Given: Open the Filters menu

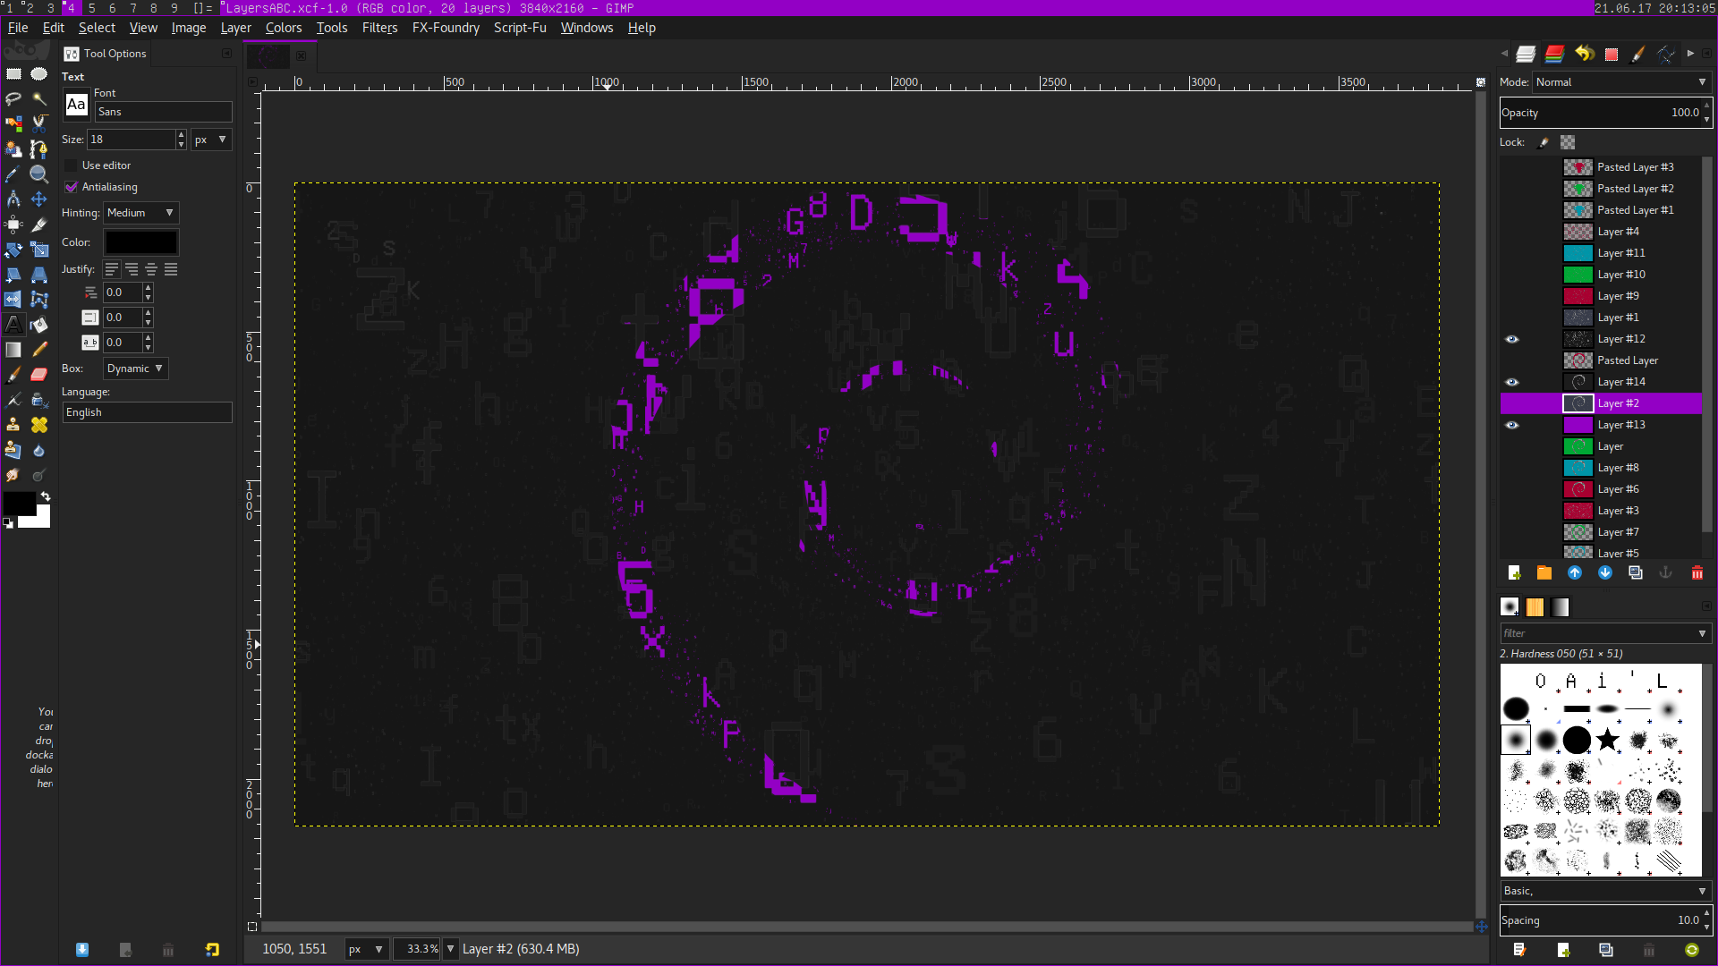Looking at the screenshot, I should click(379, 28).
